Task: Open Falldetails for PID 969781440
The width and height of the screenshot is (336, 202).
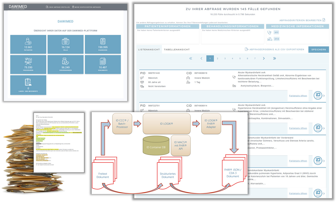Action: (298, 96)
